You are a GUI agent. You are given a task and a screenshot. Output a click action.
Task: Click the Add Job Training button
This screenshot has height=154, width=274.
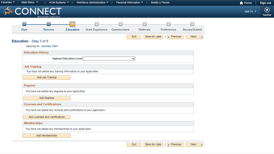tap(47, 77)
